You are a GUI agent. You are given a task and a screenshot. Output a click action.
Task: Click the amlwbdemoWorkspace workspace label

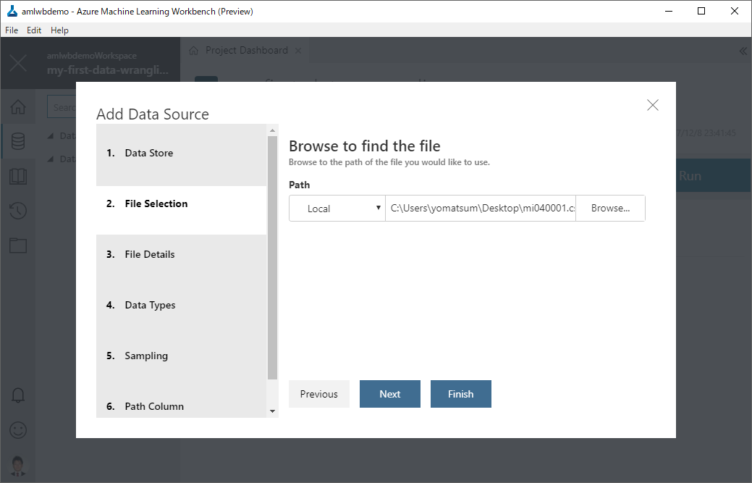92,56
